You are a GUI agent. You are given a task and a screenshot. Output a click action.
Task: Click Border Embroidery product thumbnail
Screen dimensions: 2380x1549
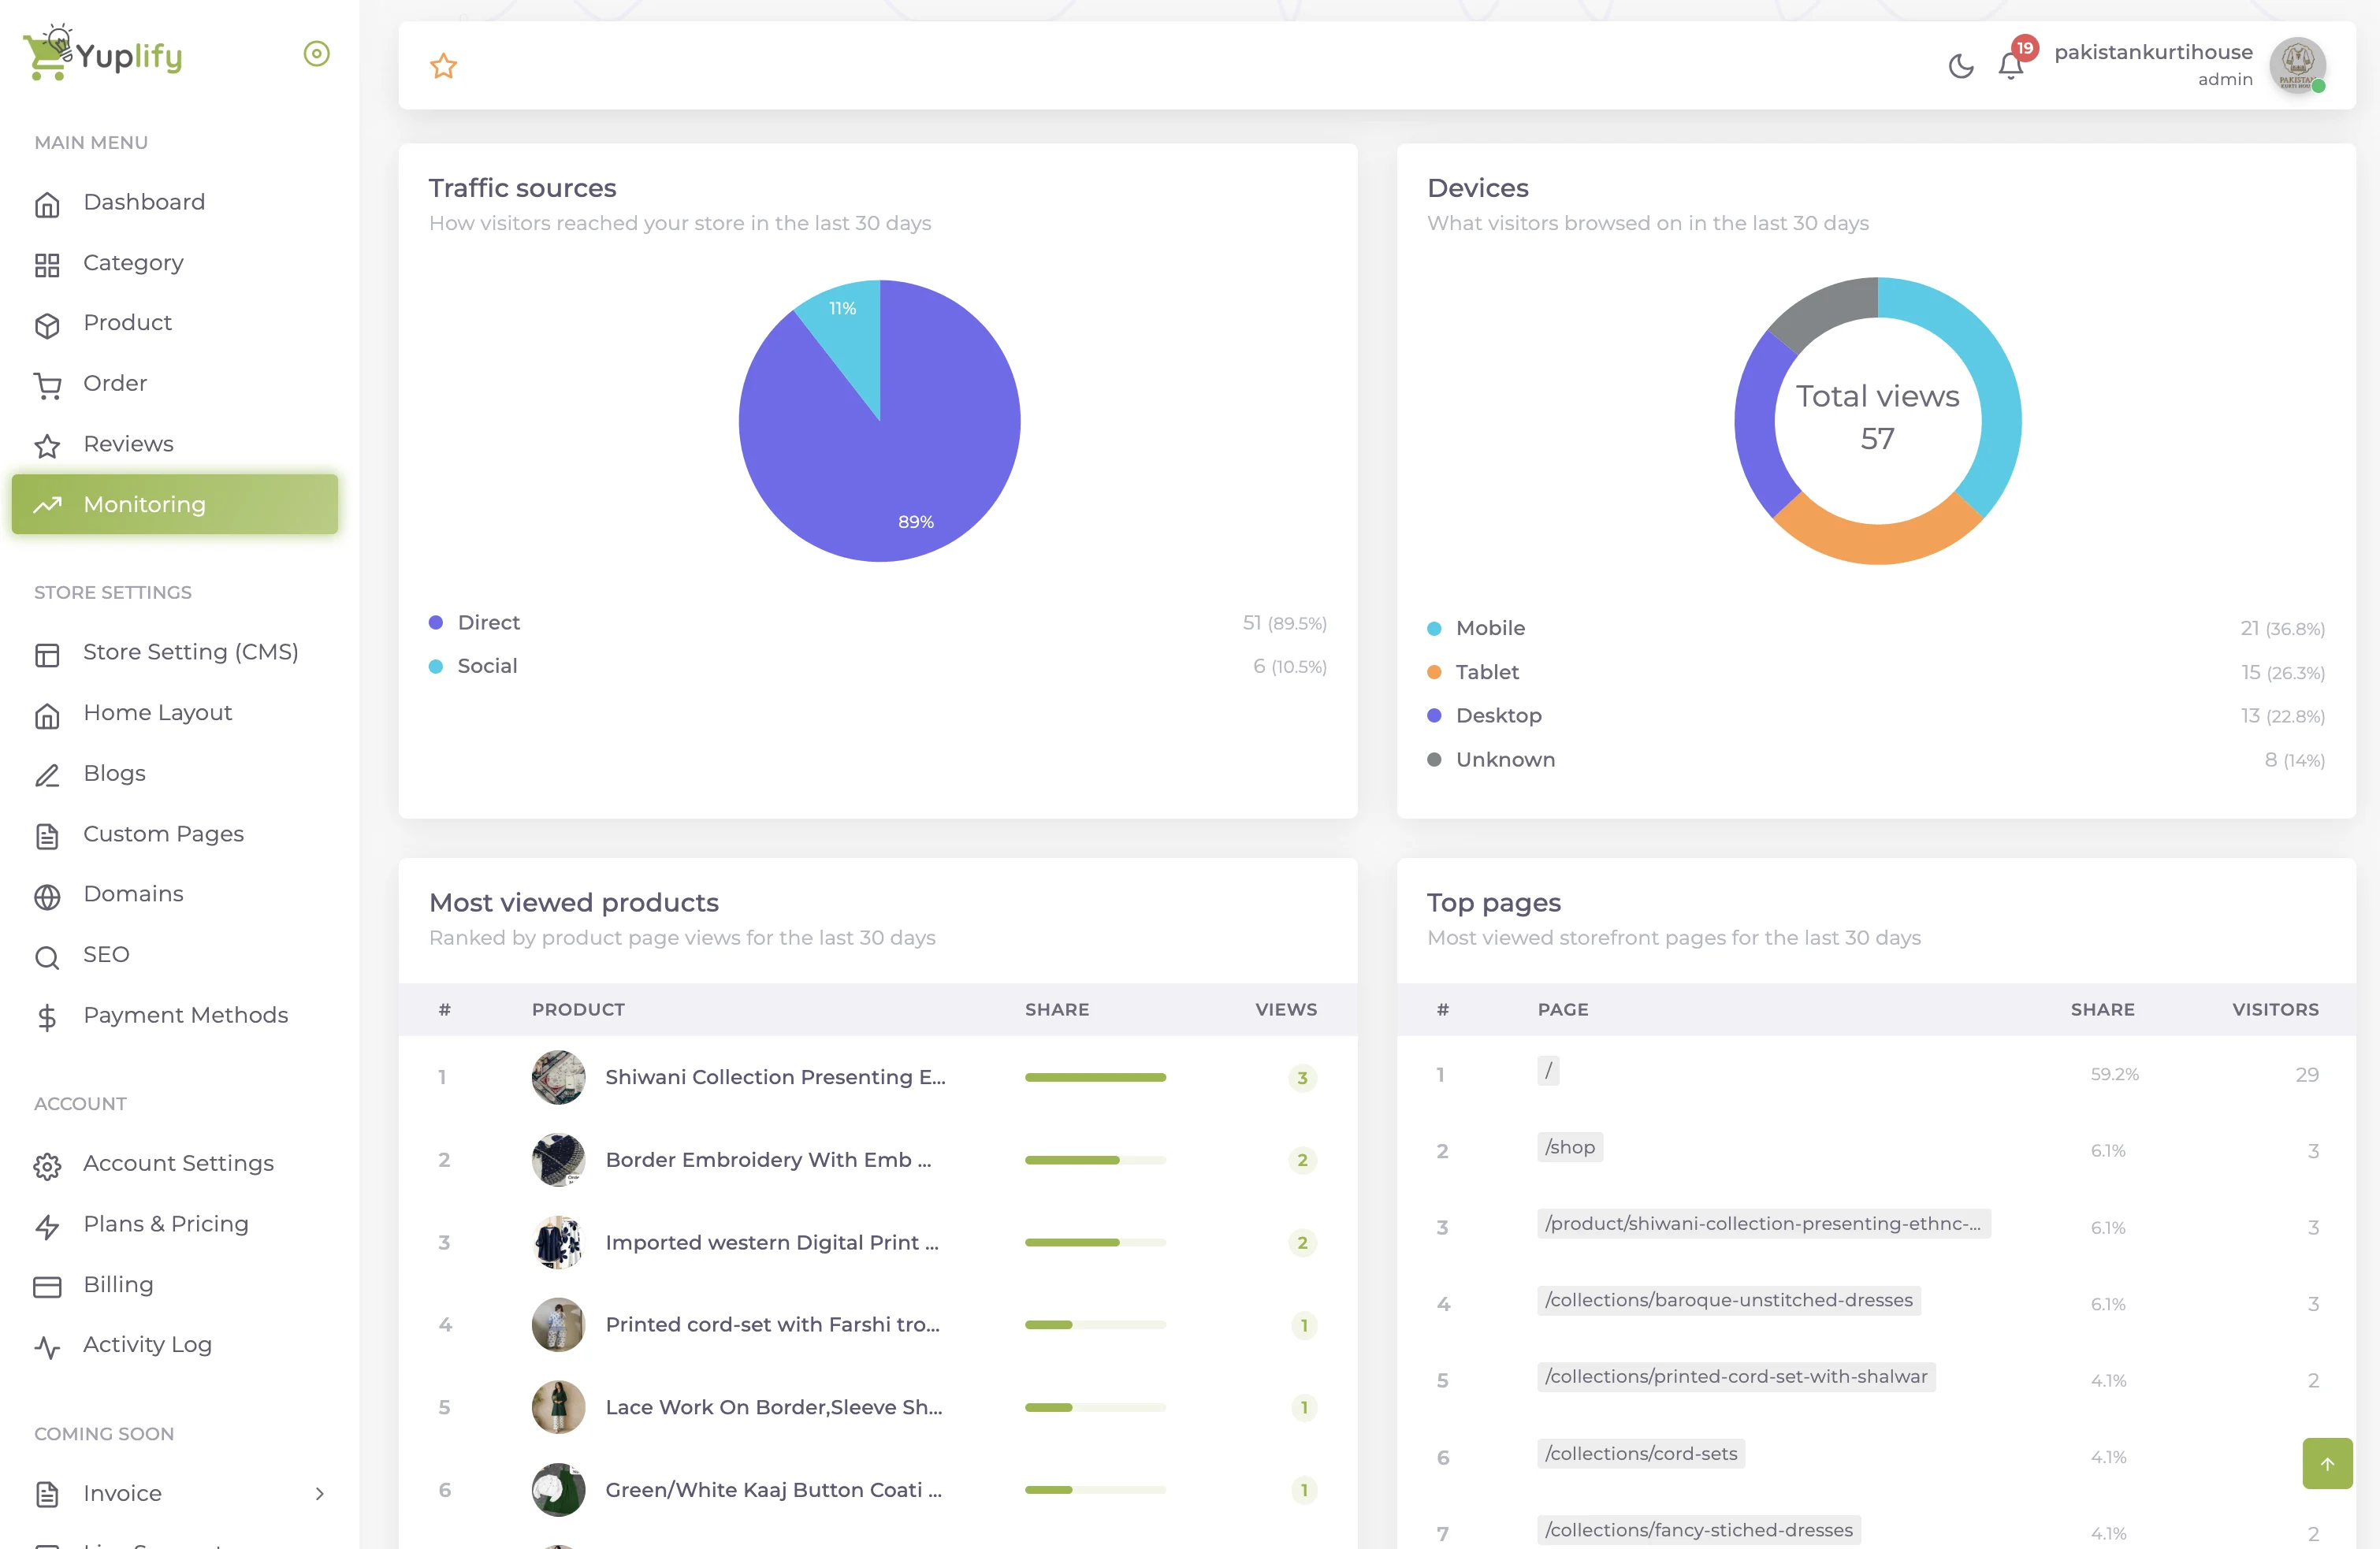558,1160
